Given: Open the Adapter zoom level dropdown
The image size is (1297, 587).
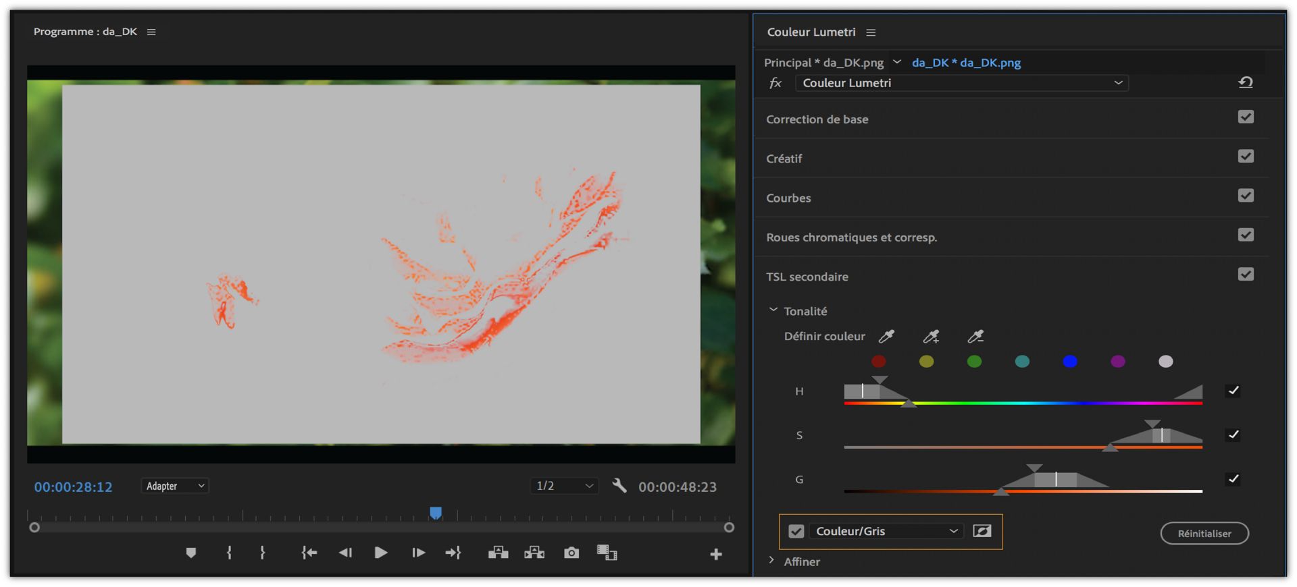Looking at the screenshot, I should (x=174, y=486).
